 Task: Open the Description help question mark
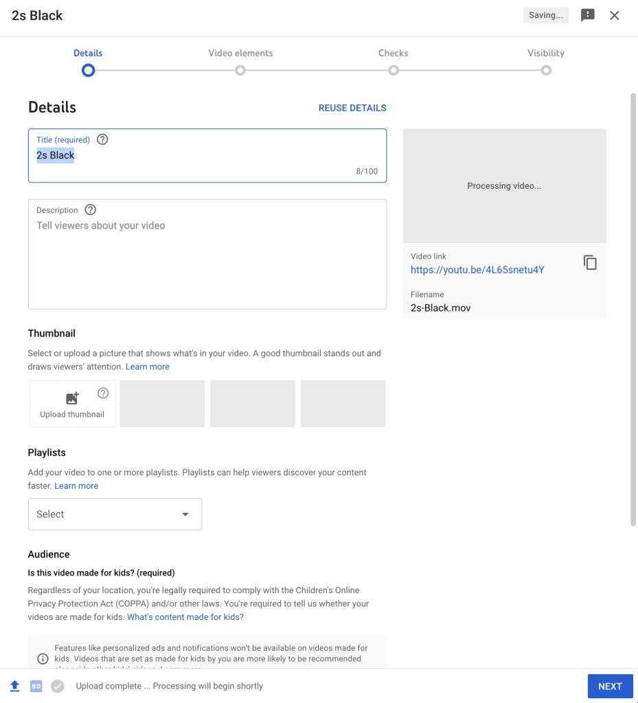90,210
